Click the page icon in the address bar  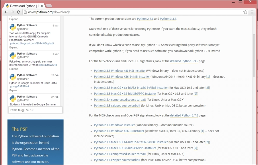25,12
